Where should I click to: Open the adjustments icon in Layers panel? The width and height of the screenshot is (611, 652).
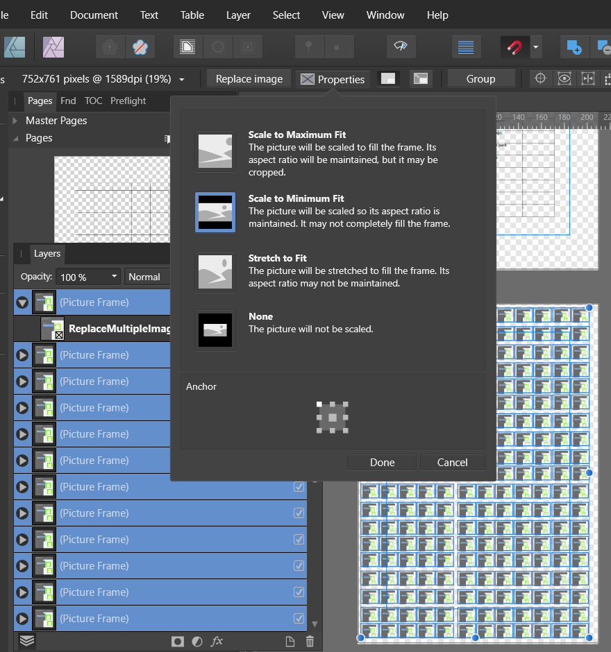point(197,642)
